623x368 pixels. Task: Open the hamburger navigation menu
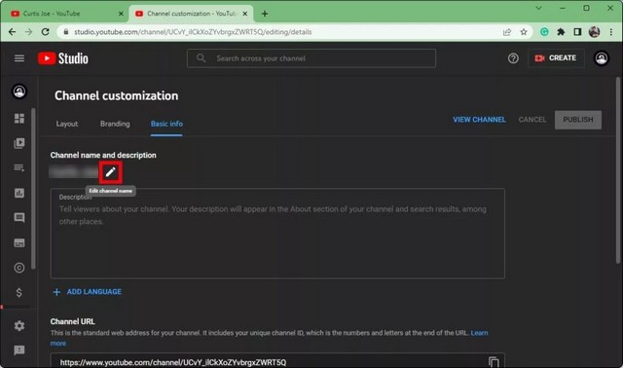point(19,58)
